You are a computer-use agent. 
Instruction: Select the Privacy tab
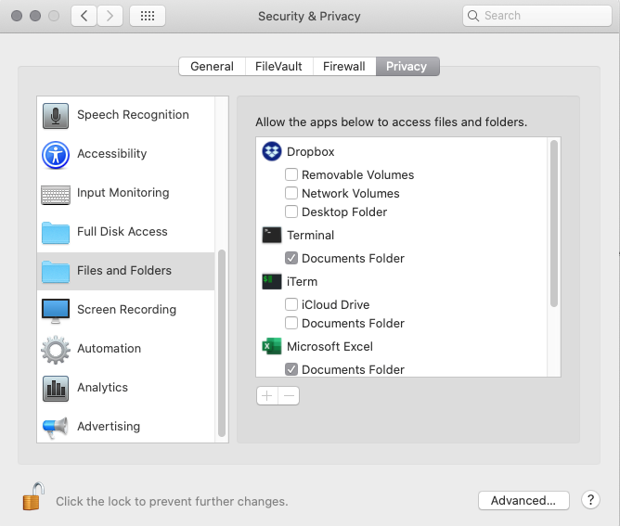click(x=407, y=66)
